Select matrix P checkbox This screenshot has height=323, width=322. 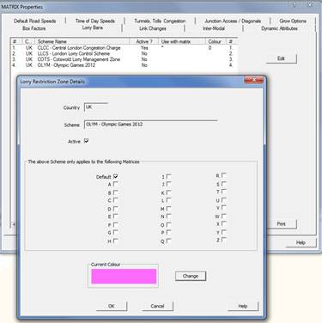pyautogui.click(x=168, y=232)
